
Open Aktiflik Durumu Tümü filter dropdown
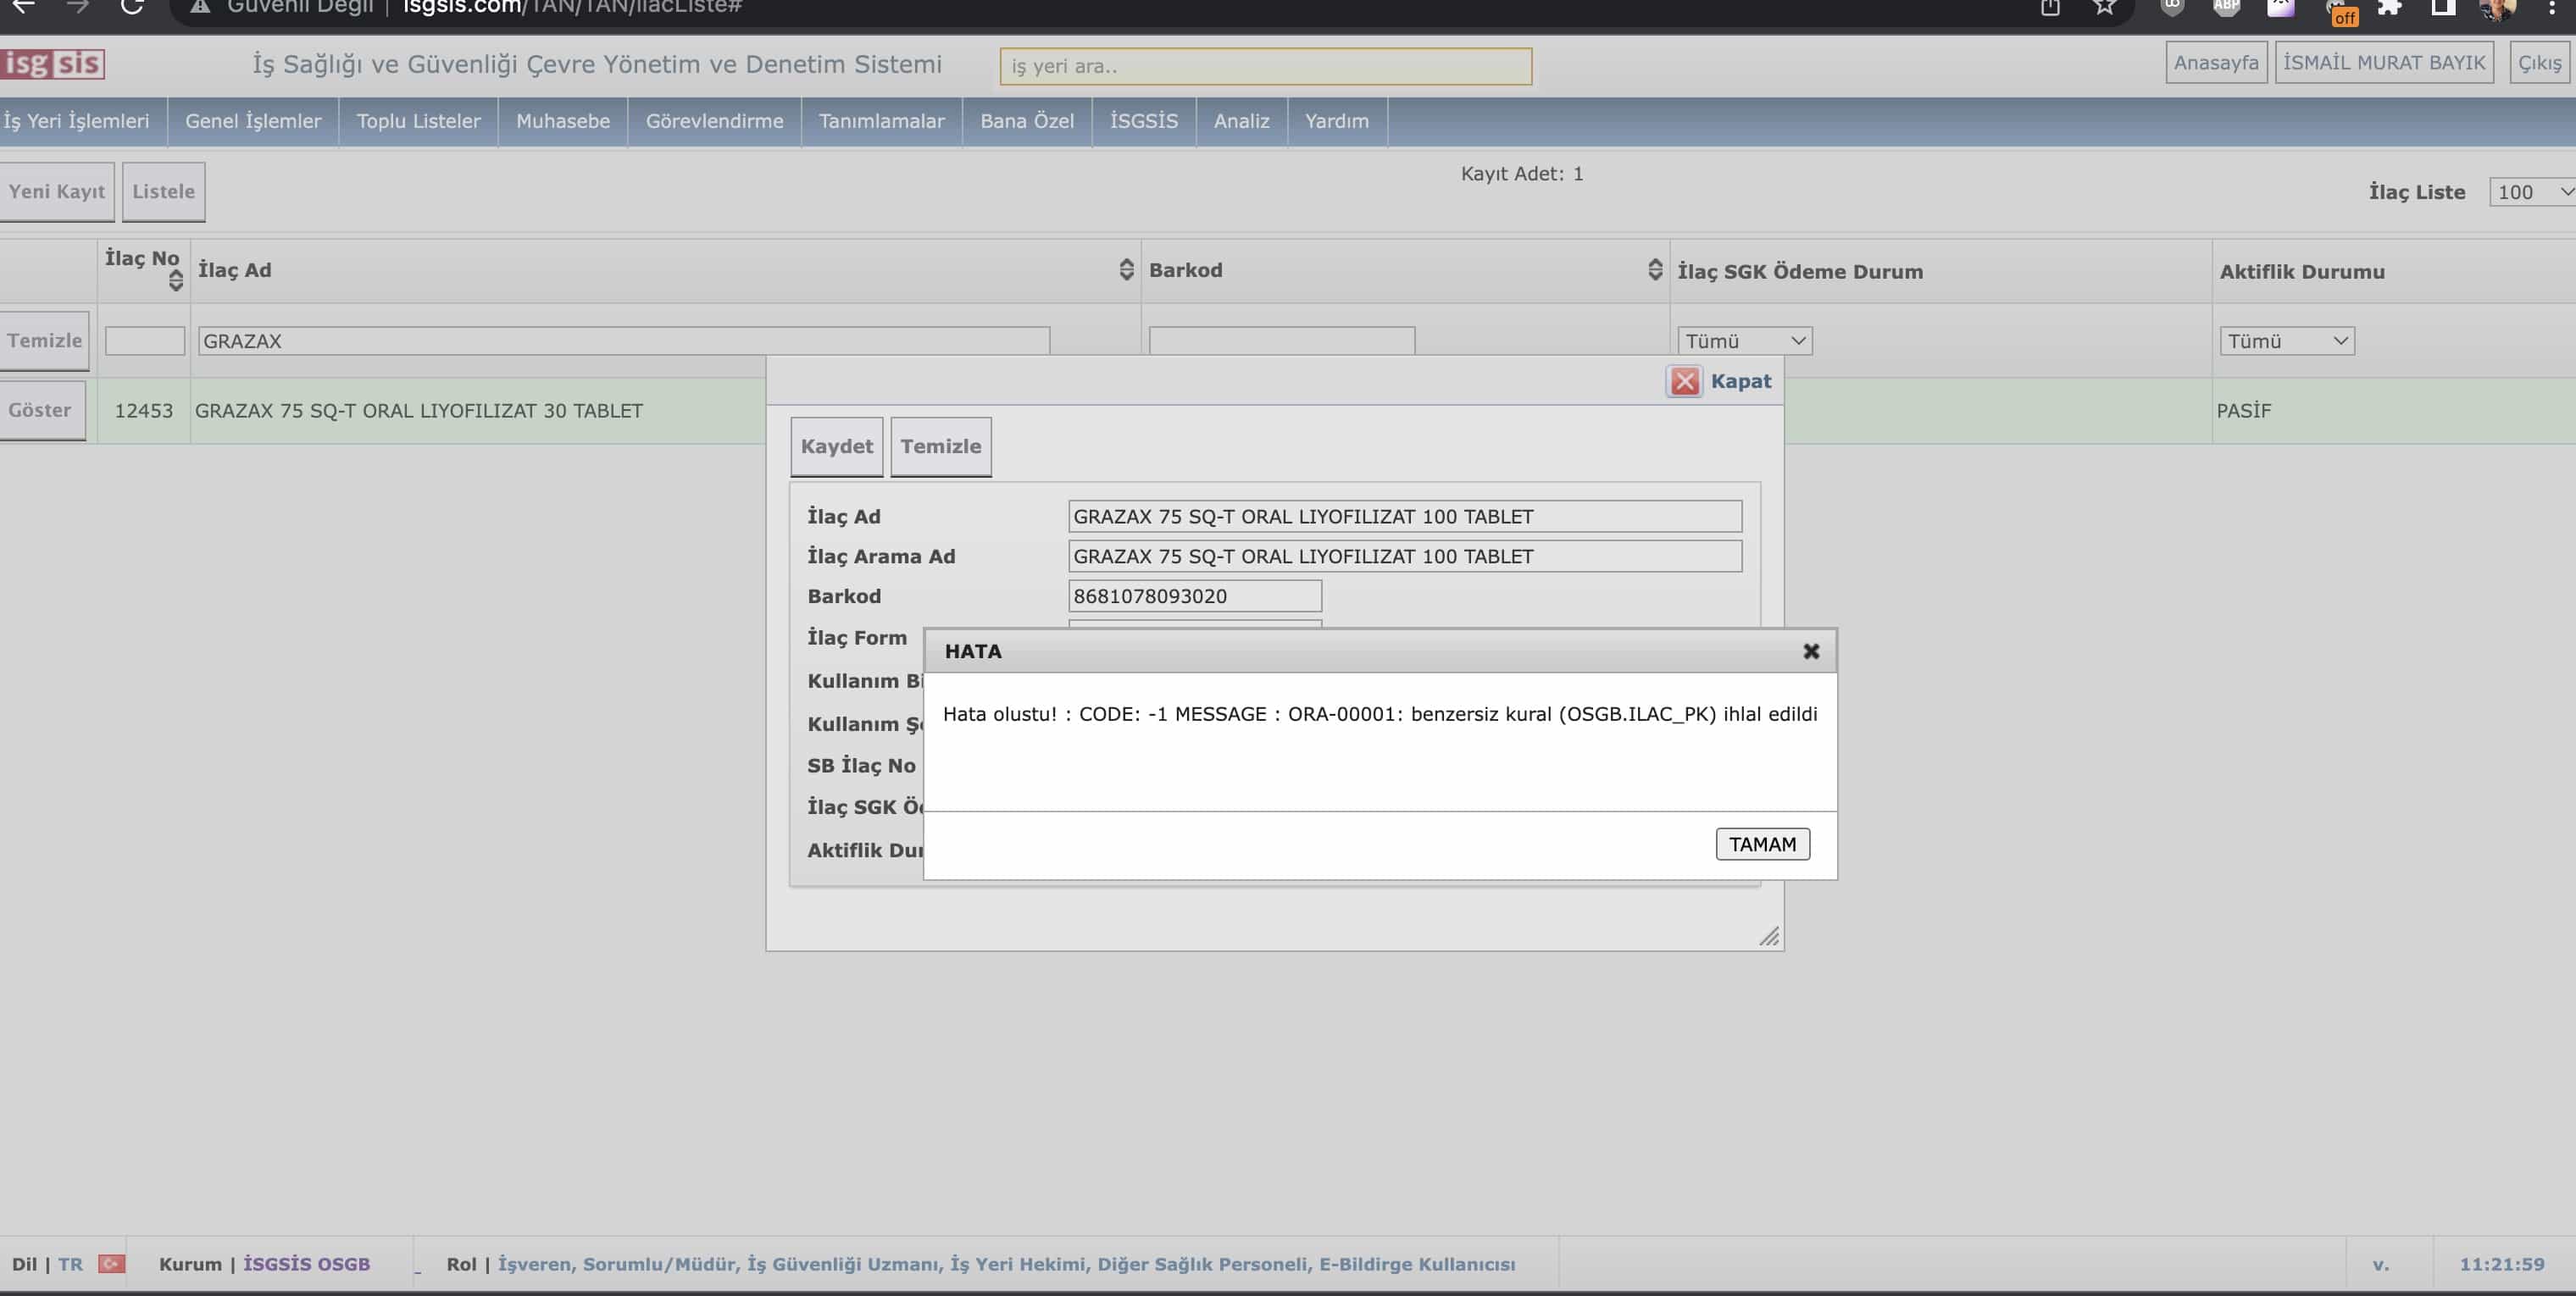coord(2286,341)
